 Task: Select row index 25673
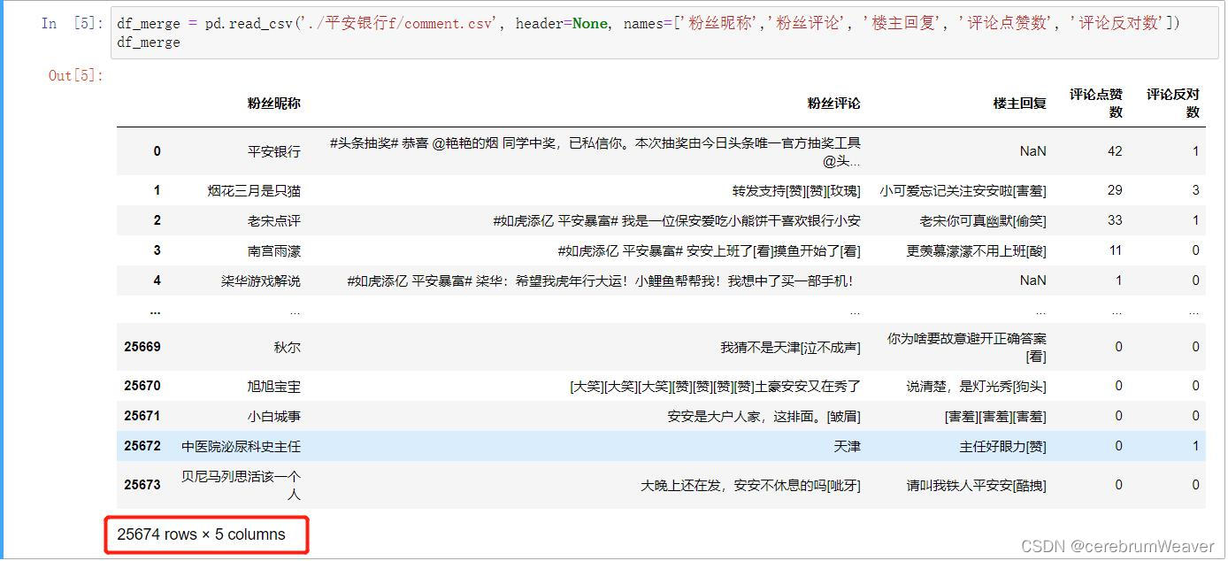[x=142, y=485]
